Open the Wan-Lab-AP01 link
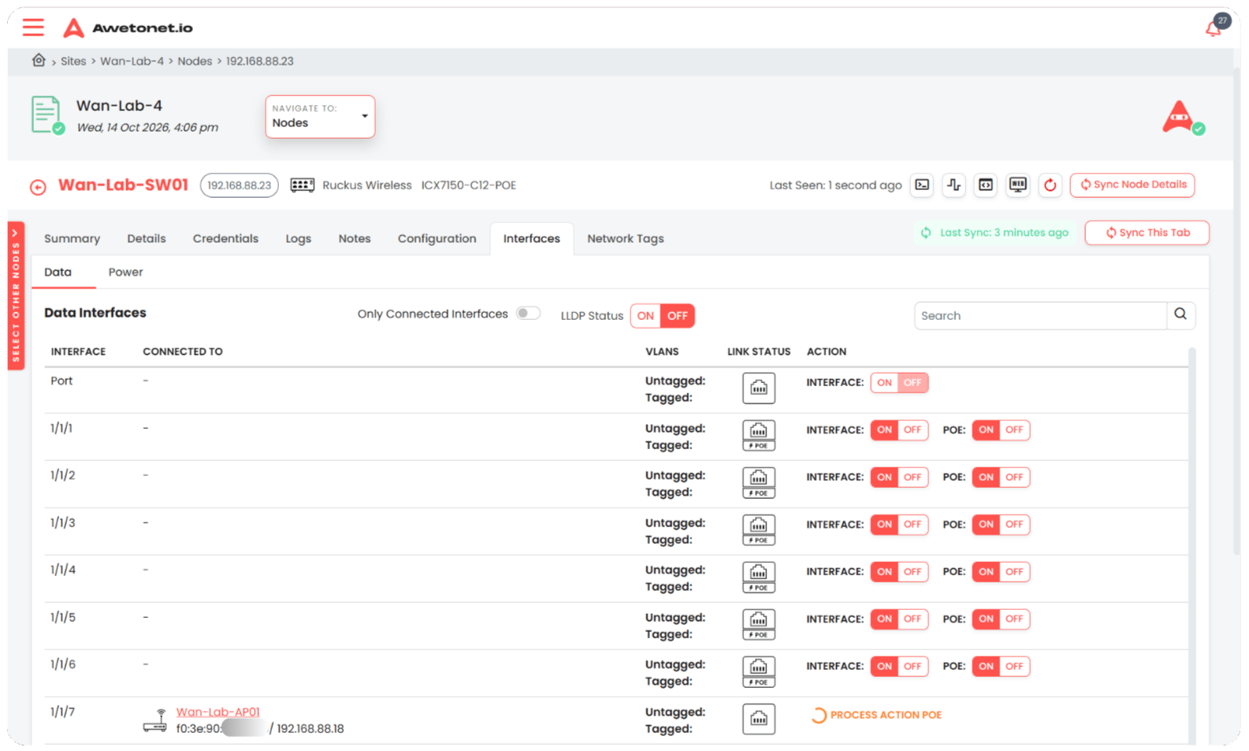This screenshot has height=751, width=1249. click(x=217, y=712)
